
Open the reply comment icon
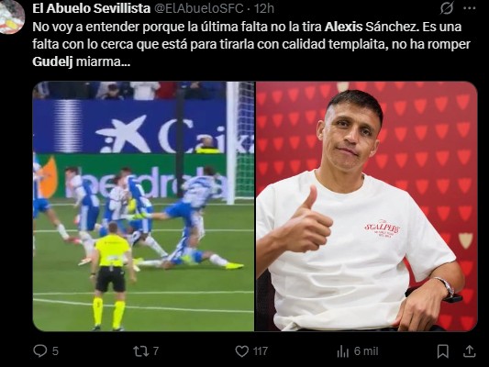click(x=40, y=350)
